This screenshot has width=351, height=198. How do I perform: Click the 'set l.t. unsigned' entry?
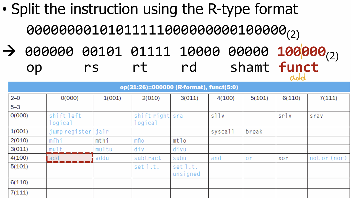pos(186,170)
